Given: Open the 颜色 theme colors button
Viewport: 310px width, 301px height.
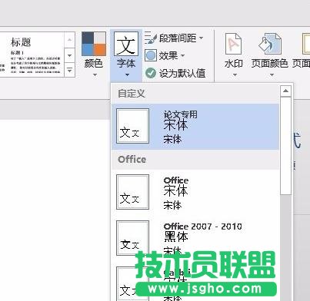Looking at the screenshot, I should click(x=94, y=54).
